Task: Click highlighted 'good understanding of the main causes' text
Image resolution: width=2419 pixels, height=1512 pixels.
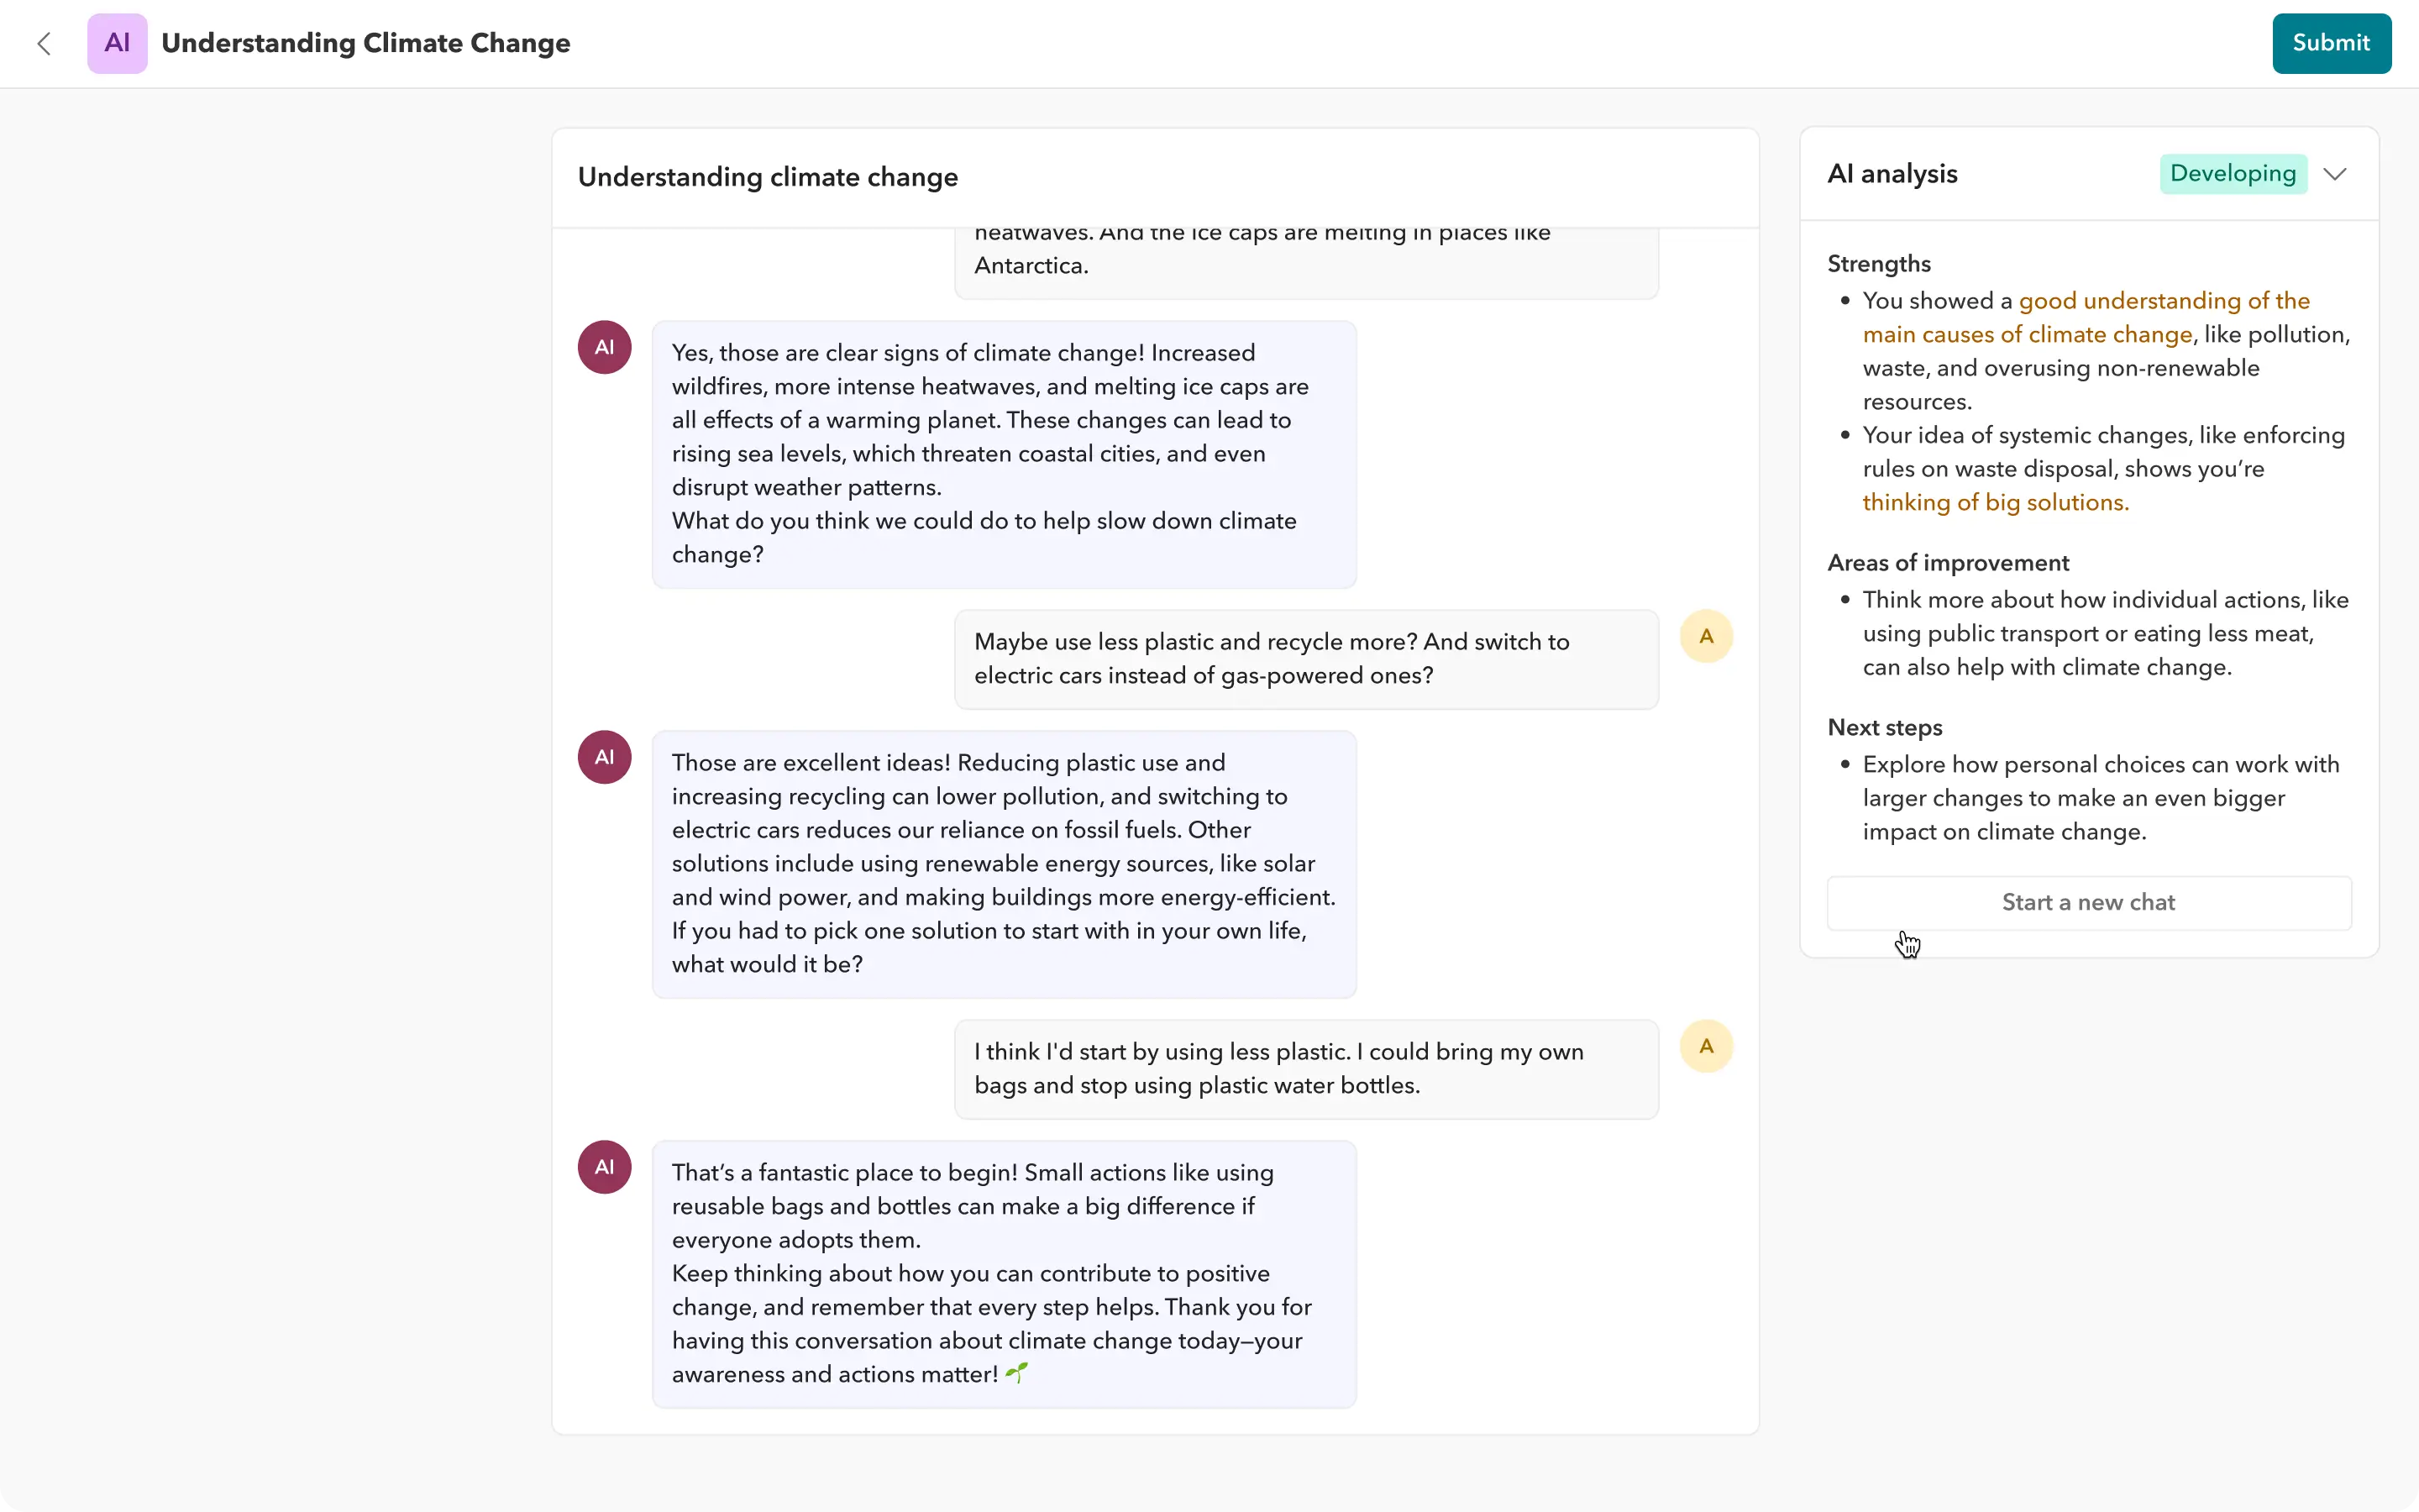Action: 2163,301
